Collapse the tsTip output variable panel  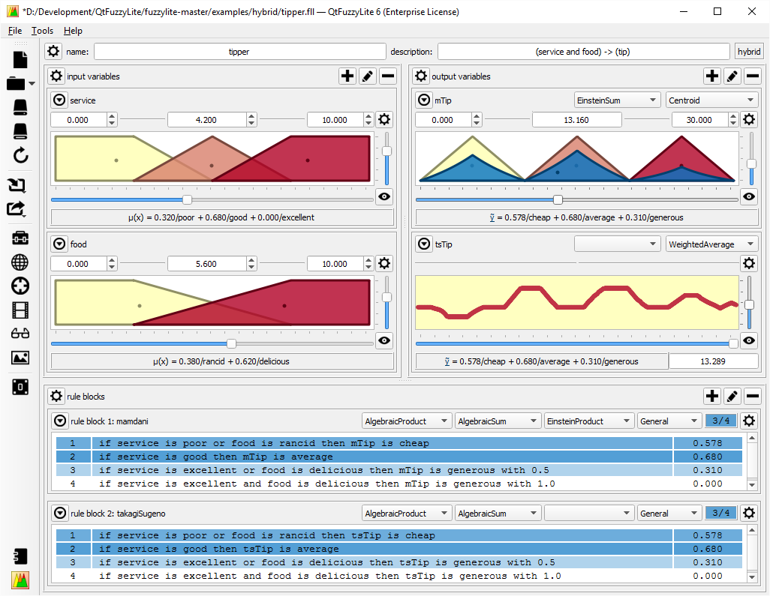pyautogui.click(x=424, y=244)
